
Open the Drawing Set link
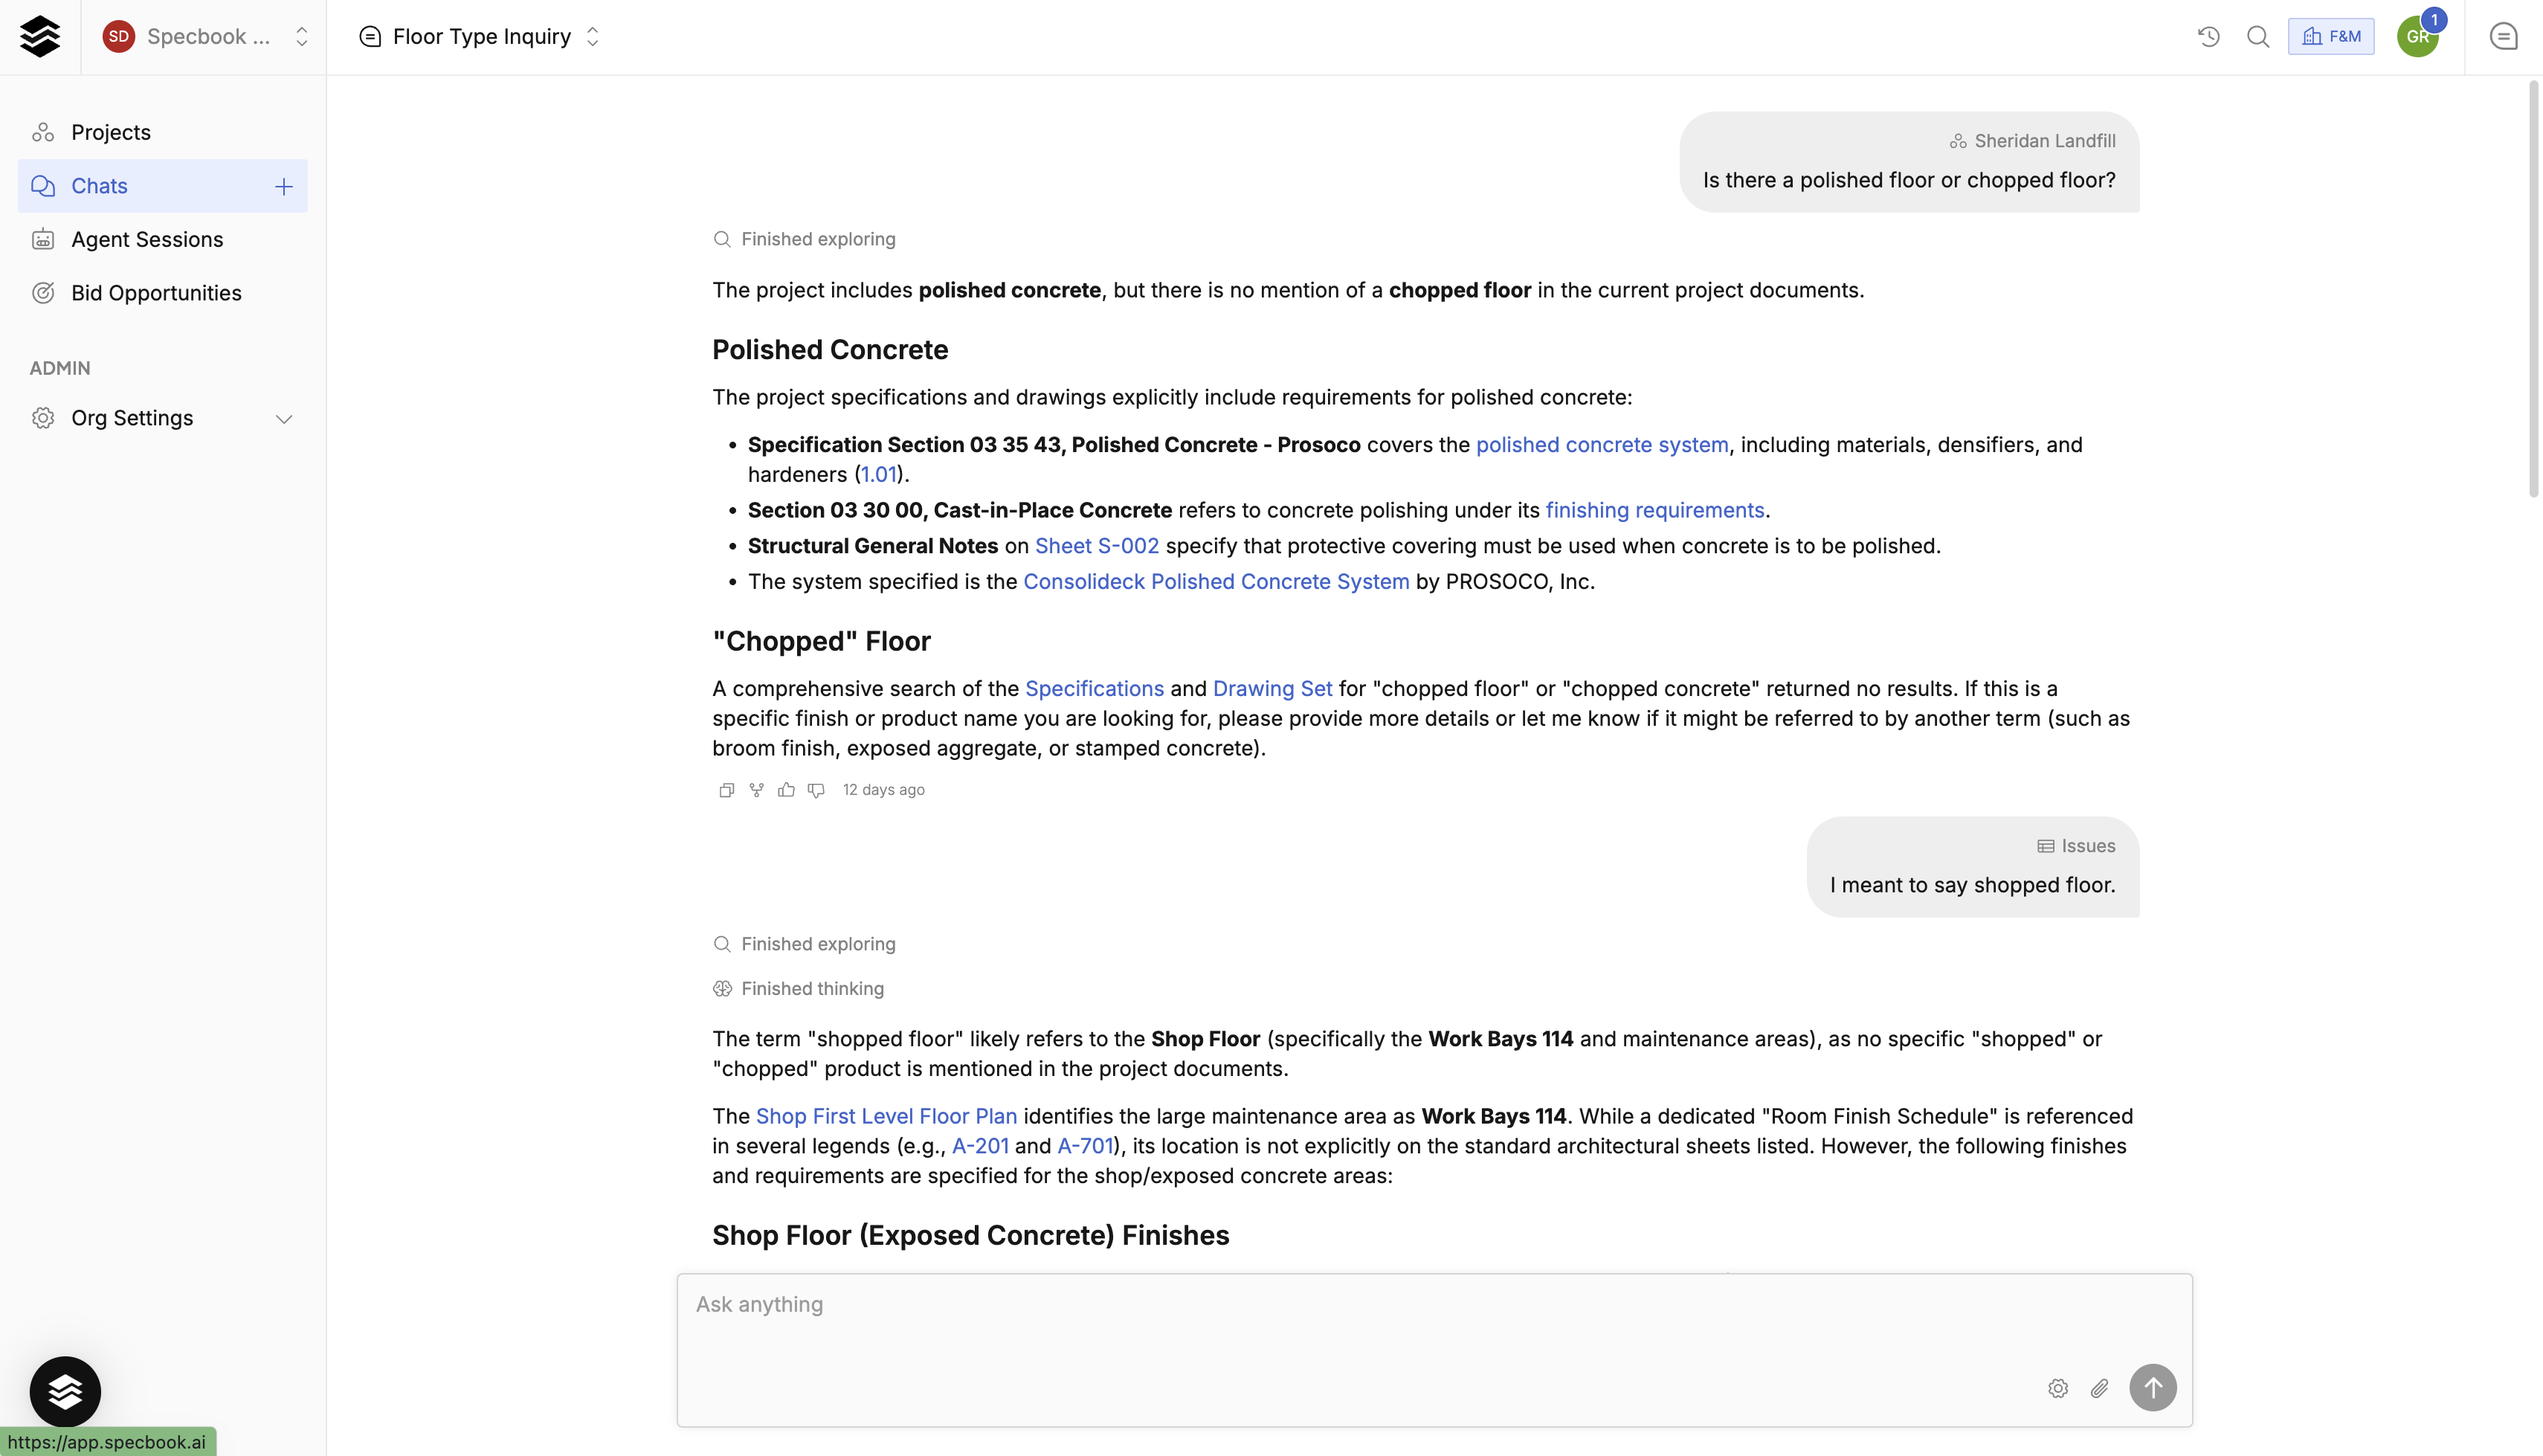point(1272,689)
